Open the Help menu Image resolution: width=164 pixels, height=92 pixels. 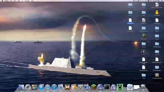click(x=32, y=1)
